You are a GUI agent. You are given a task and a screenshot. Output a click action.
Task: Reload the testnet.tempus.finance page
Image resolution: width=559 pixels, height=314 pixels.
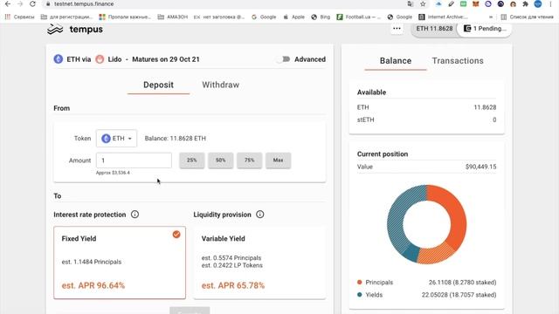point(32,3)
